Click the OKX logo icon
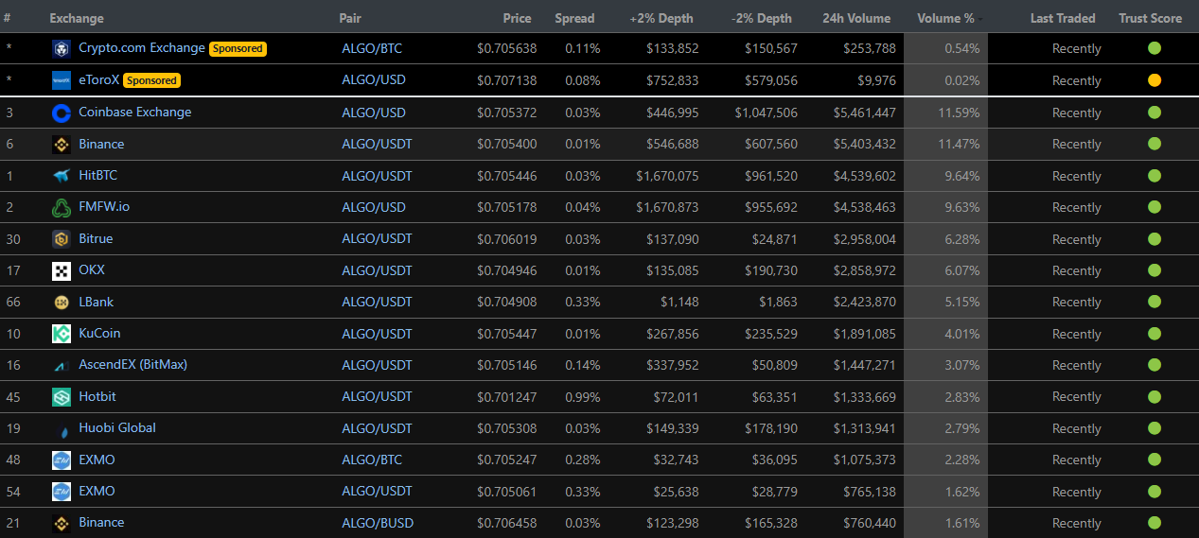Screen dimensions: 1199x538 pos(62,270)
